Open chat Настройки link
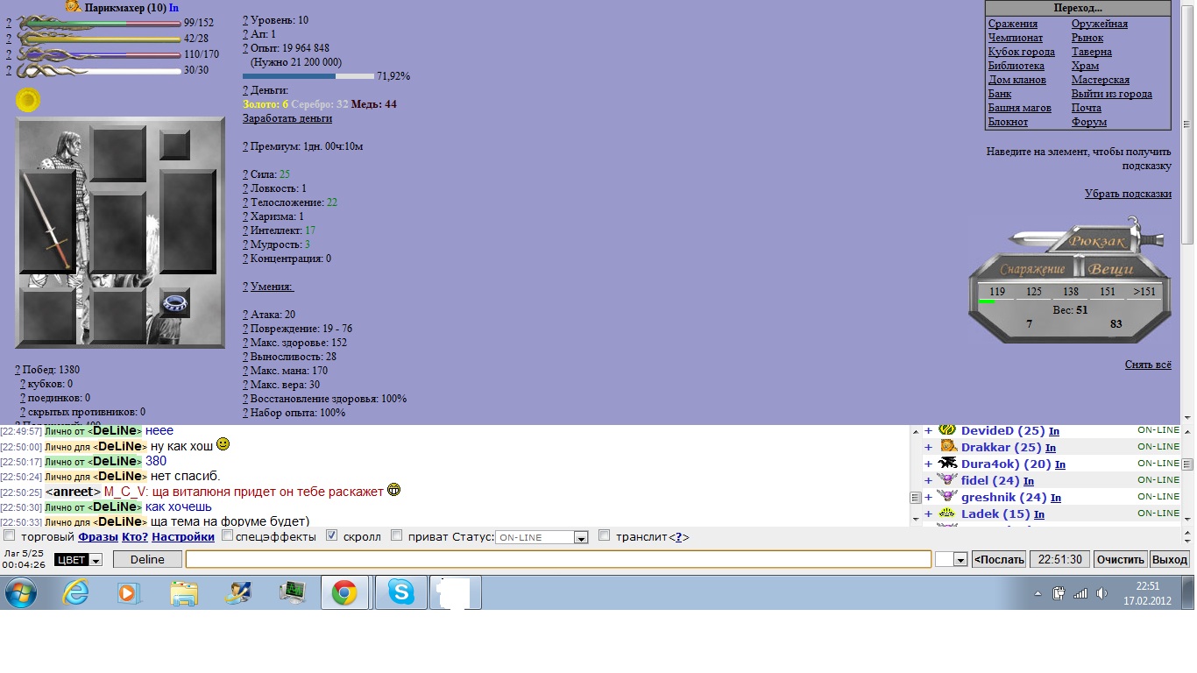Screen dimensions: 1197x673 [x=183, y=536]
